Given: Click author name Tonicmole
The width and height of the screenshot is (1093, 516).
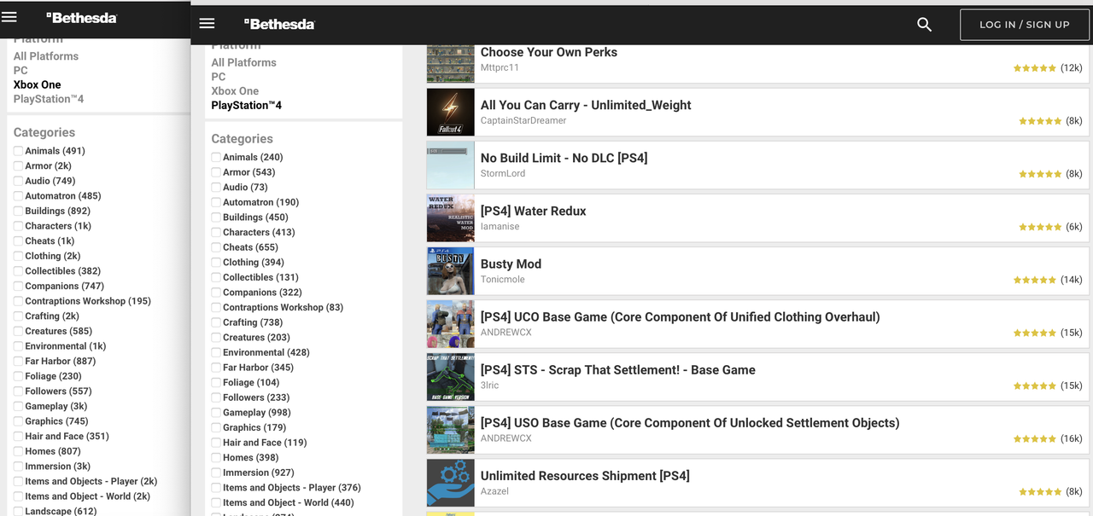Looking at the screenshot, I should 503,280.
